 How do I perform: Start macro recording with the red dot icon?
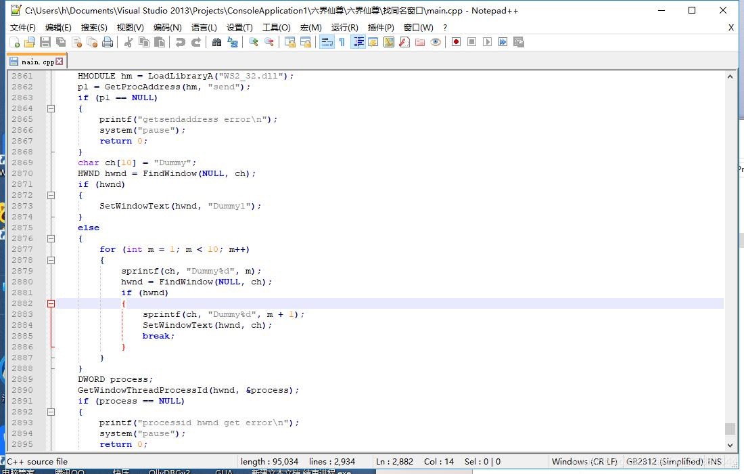point(456,42)
